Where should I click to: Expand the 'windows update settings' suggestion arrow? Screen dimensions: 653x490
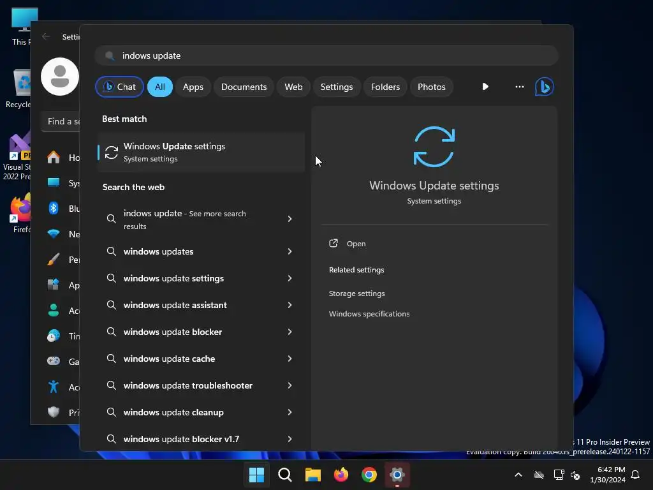[290, 278]
